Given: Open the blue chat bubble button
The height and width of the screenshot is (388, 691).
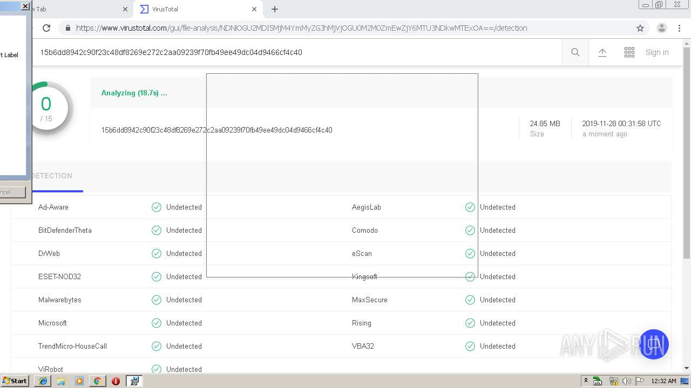Looking at the screenshot, I should point(654,344).
